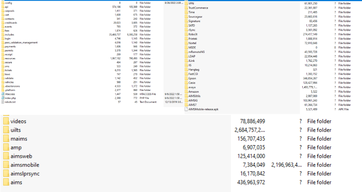Select the secure folder name

8,63
